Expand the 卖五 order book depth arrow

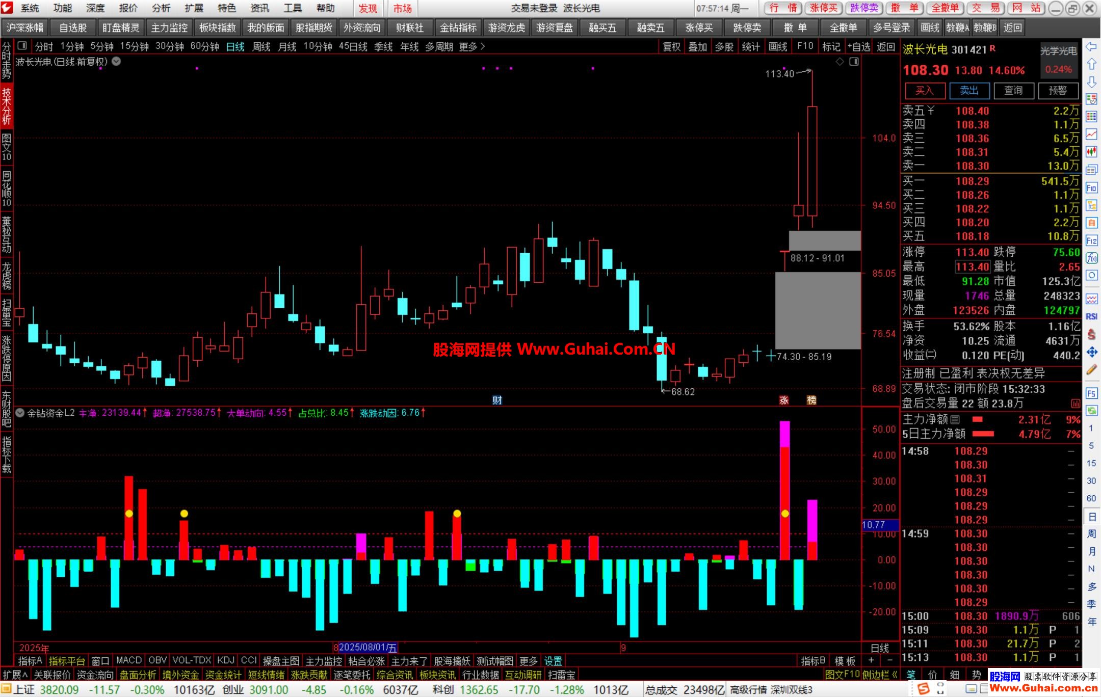click(931, 110)
